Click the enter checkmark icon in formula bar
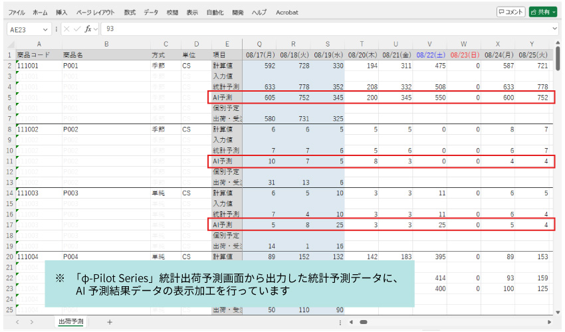Image resolution: width=565 pixels, height=332 pixels. [76, 29]
